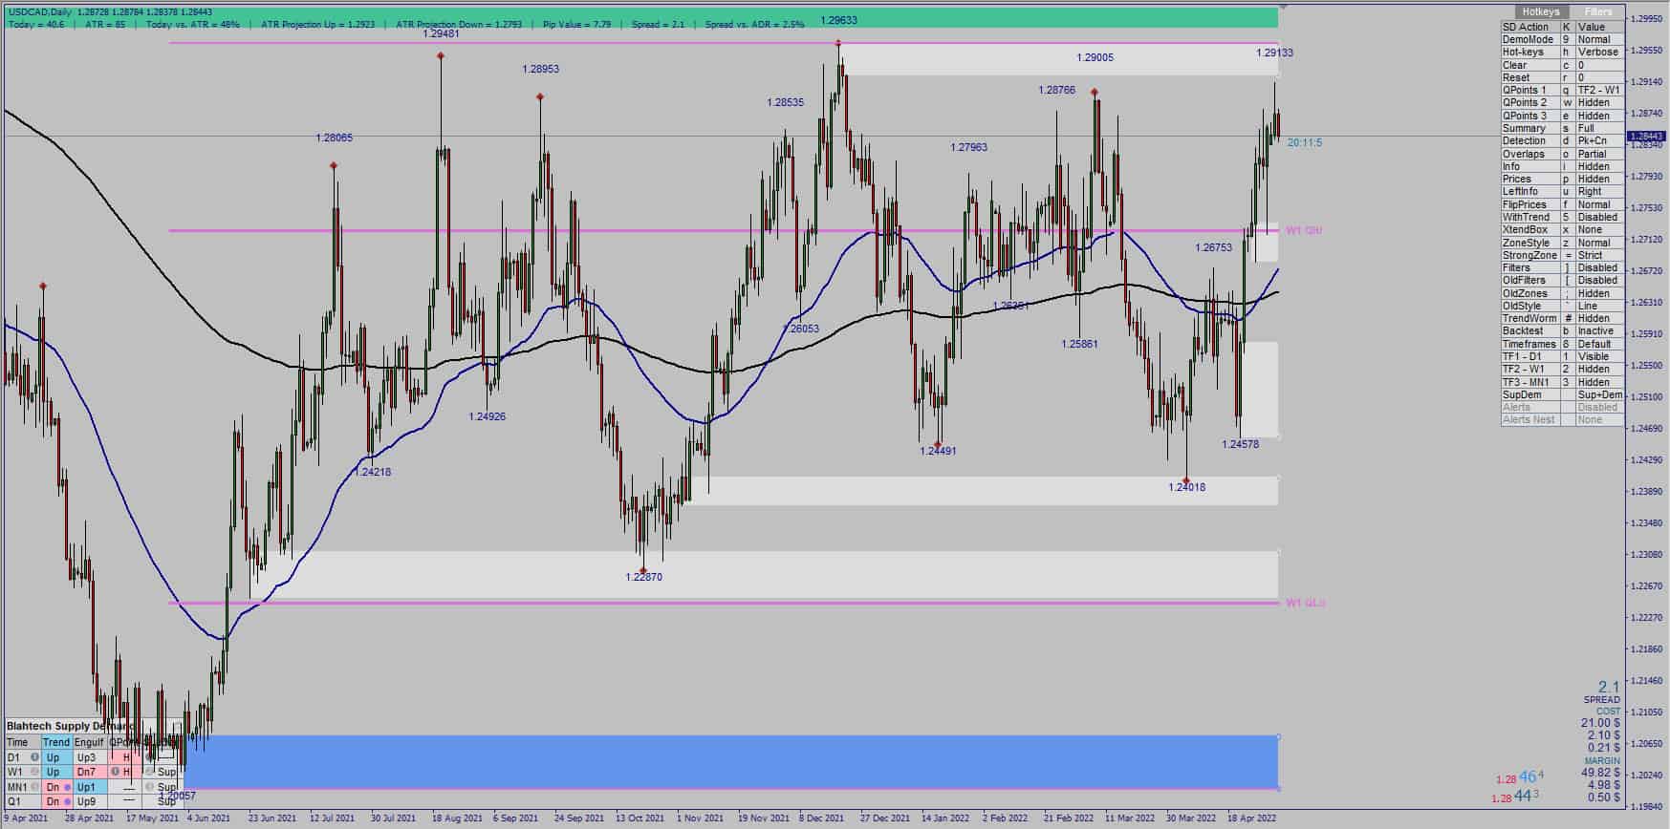The width and height of the screenshot is (1670, 829).
Task: Click purple dot in MN1 Trend cell
Action: pos(67,788)
